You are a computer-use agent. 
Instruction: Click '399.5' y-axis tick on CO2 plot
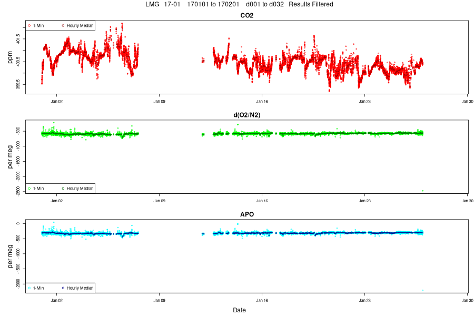tap(18, 84)
